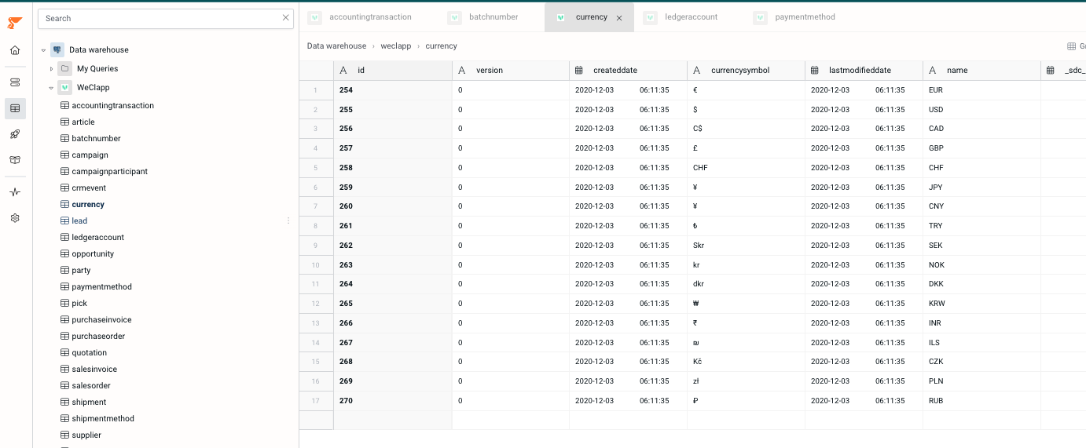
Task: Click the currencysymbol column header
Action: (747, 70)
